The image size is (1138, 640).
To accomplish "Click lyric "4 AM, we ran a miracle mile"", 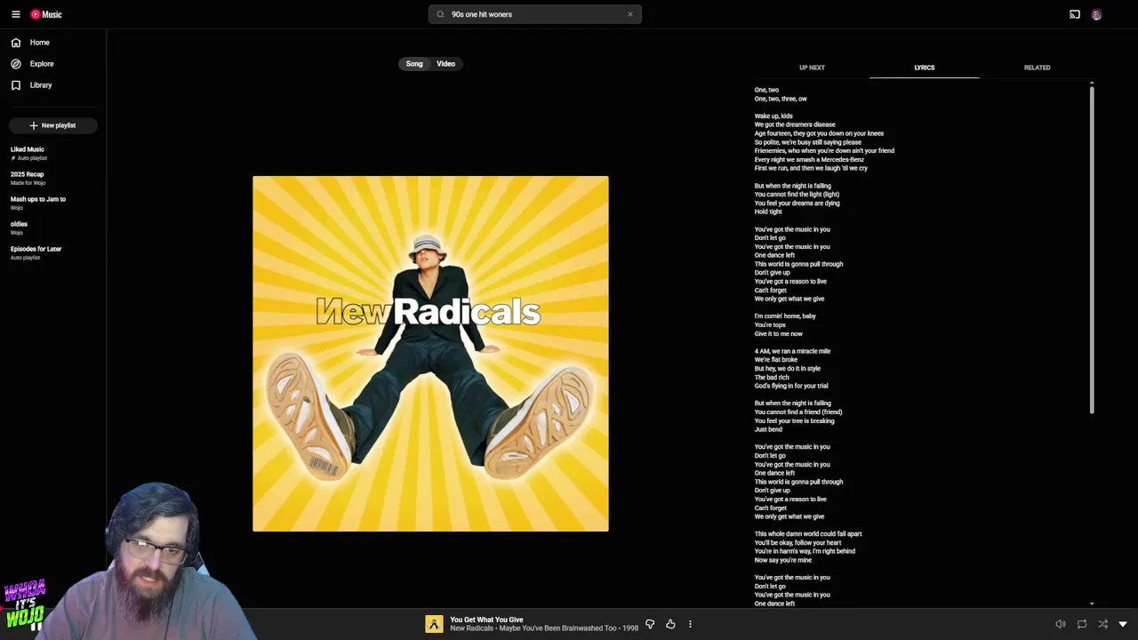I will pyautogui.click(x=792, y=351).
